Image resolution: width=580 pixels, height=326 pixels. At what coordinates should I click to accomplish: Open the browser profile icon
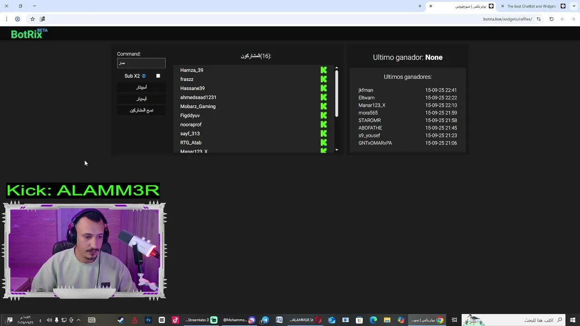[17, 19]
